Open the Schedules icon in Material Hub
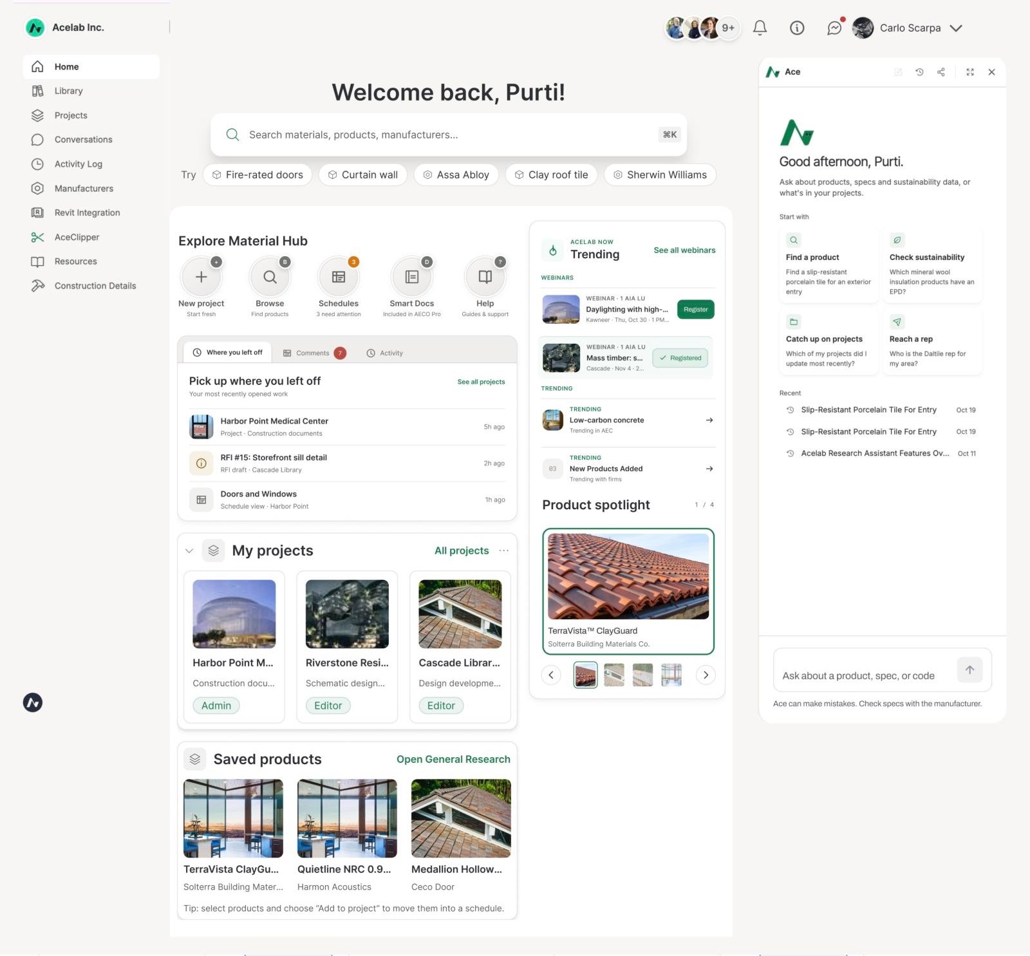1030x956 pixels. point(339,277)
